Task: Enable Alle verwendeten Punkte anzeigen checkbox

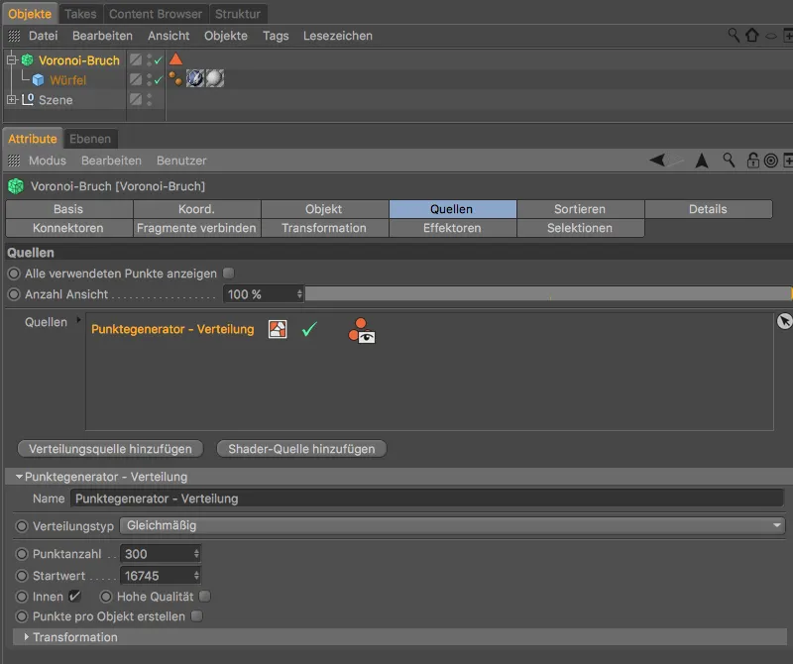Action: 229,274
